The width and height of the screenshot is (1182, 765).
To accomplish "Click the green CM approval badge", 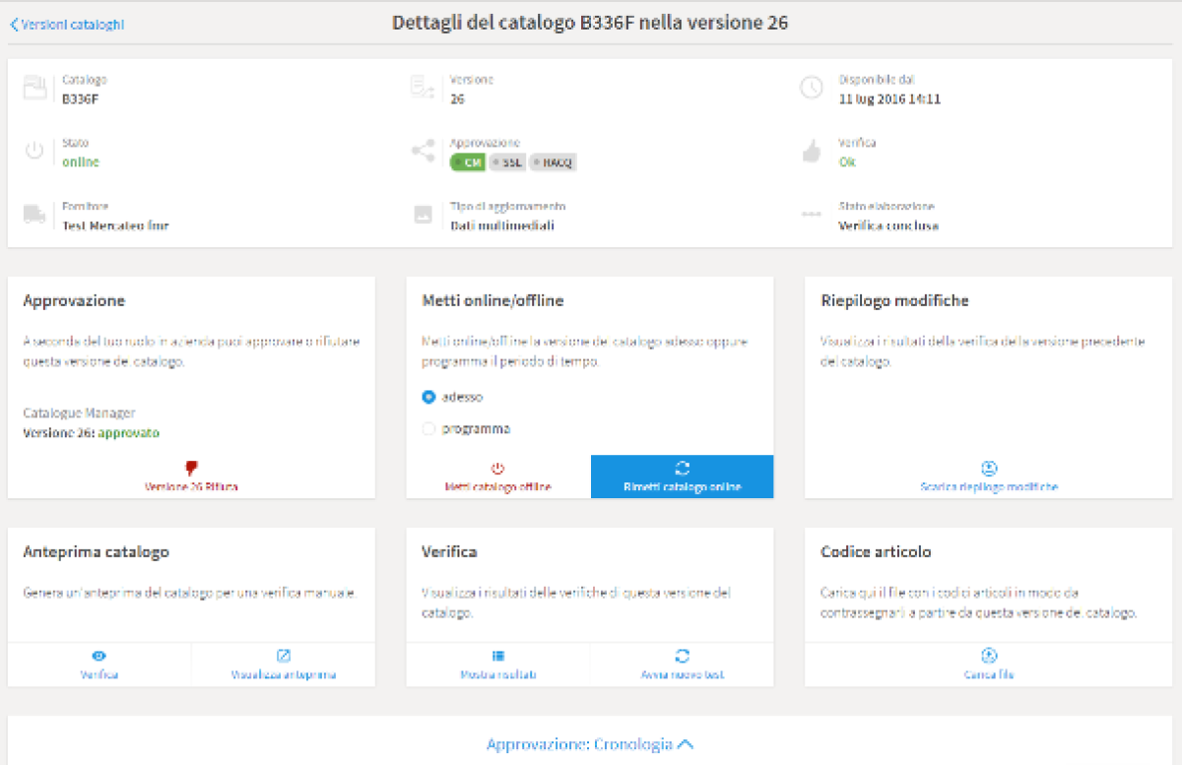I will [x=467, y=162].
